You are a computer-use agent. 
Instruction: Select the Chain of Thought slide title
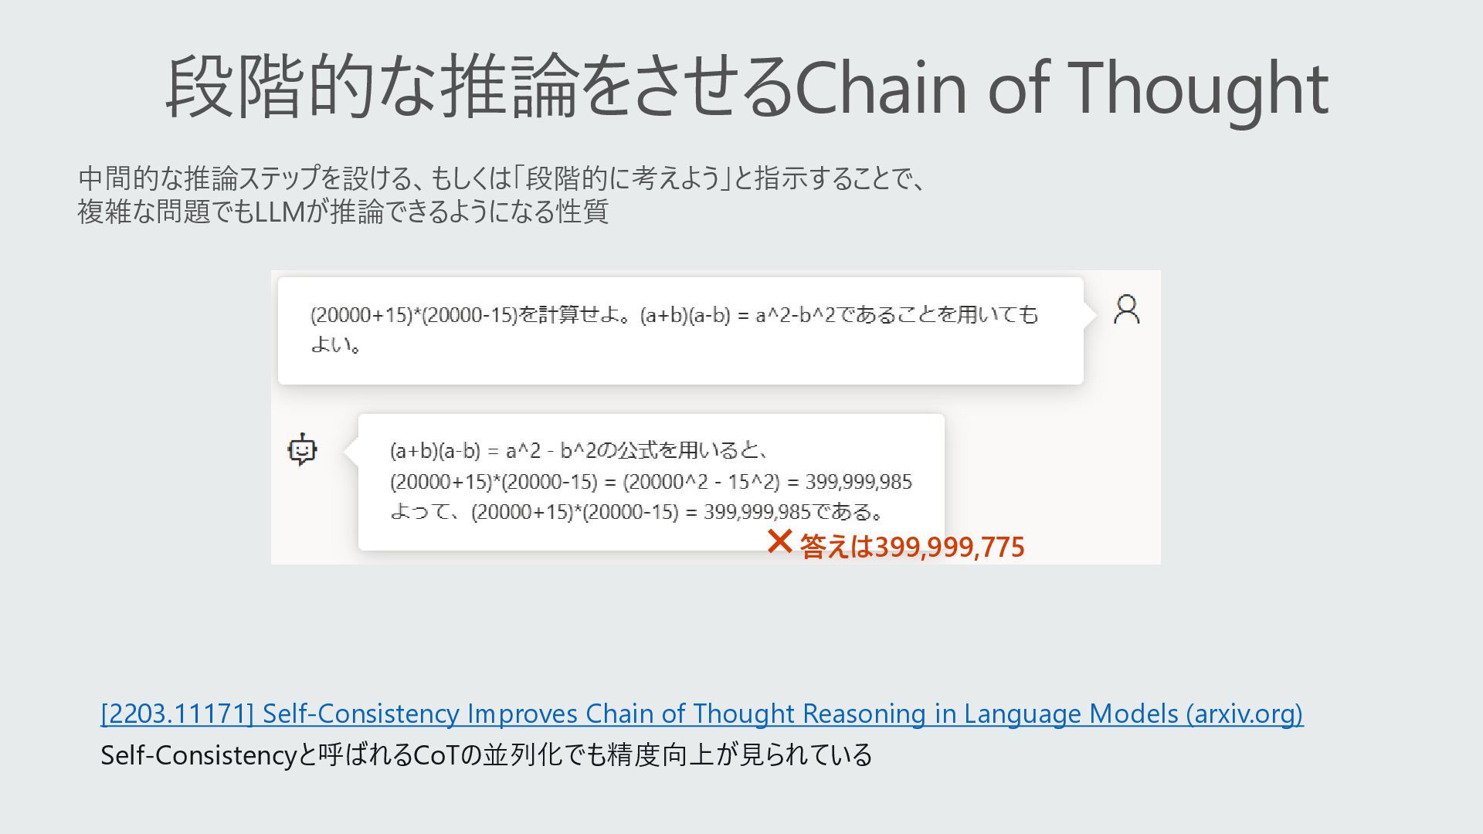[x=746, y=86]
